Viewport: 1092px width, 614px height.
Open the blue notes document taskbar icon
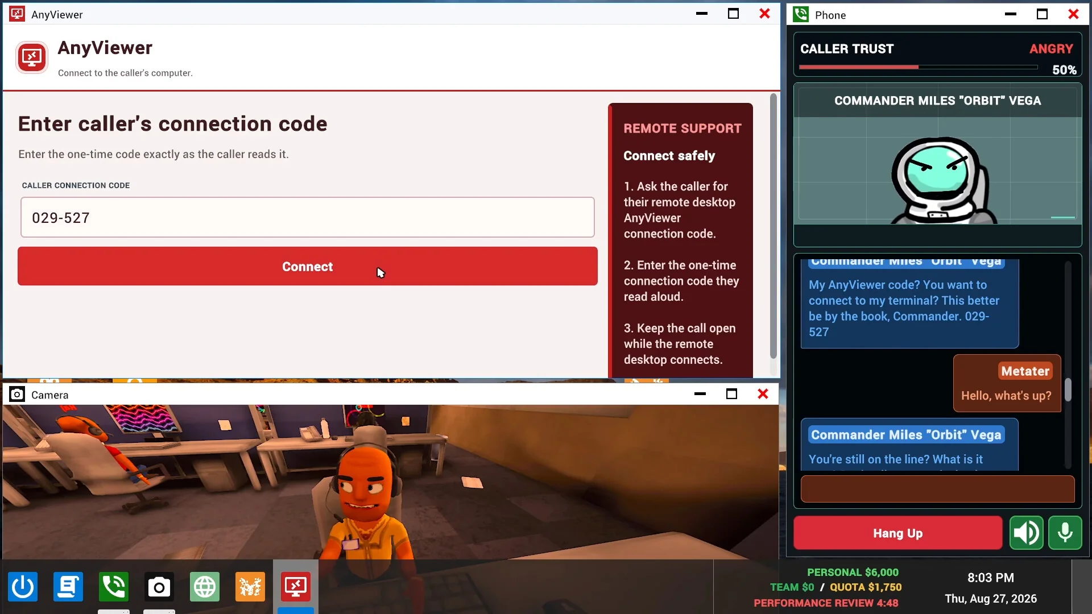(68, 587)
